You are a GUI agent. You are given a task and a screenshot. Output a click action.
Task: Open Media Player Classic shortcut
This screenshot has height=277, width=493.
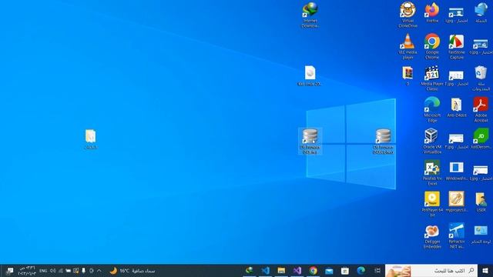432,78
